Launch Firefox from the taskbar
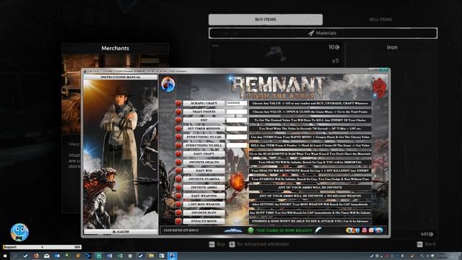 pyautogui.click(x=36, y=256)
